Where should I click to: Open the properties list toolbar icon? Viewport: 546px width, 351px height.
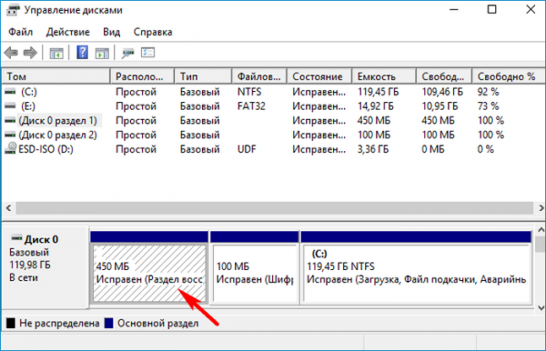coord(147,53)
